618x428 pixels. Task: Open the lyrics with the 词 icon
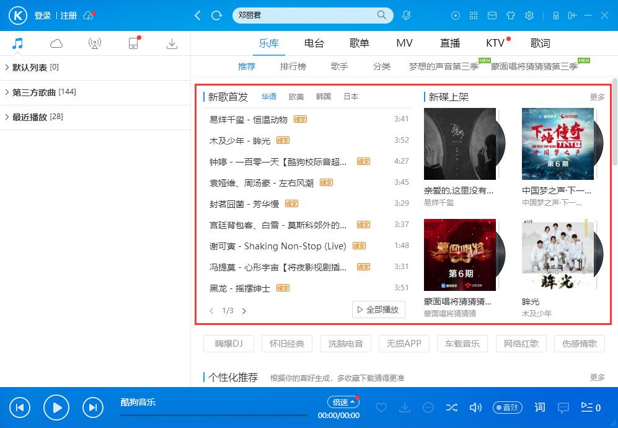tap(539, 408)
